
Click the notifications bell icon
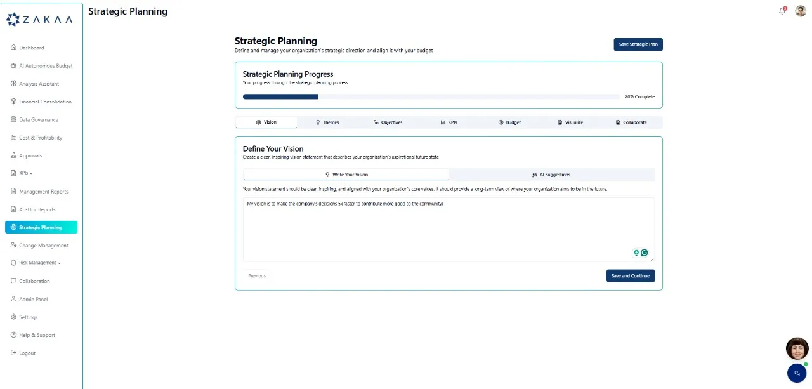point(782,11)
